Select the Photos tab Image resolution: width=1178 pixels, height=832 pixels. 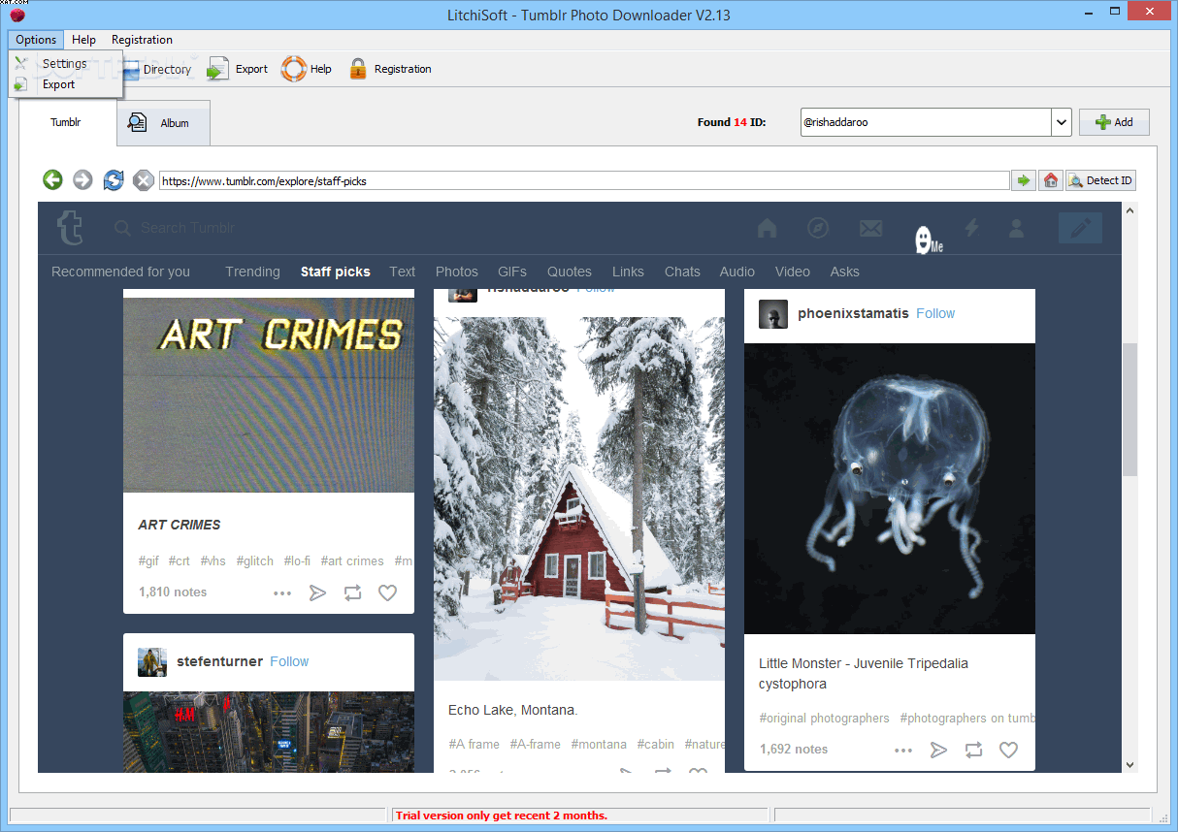457,272
